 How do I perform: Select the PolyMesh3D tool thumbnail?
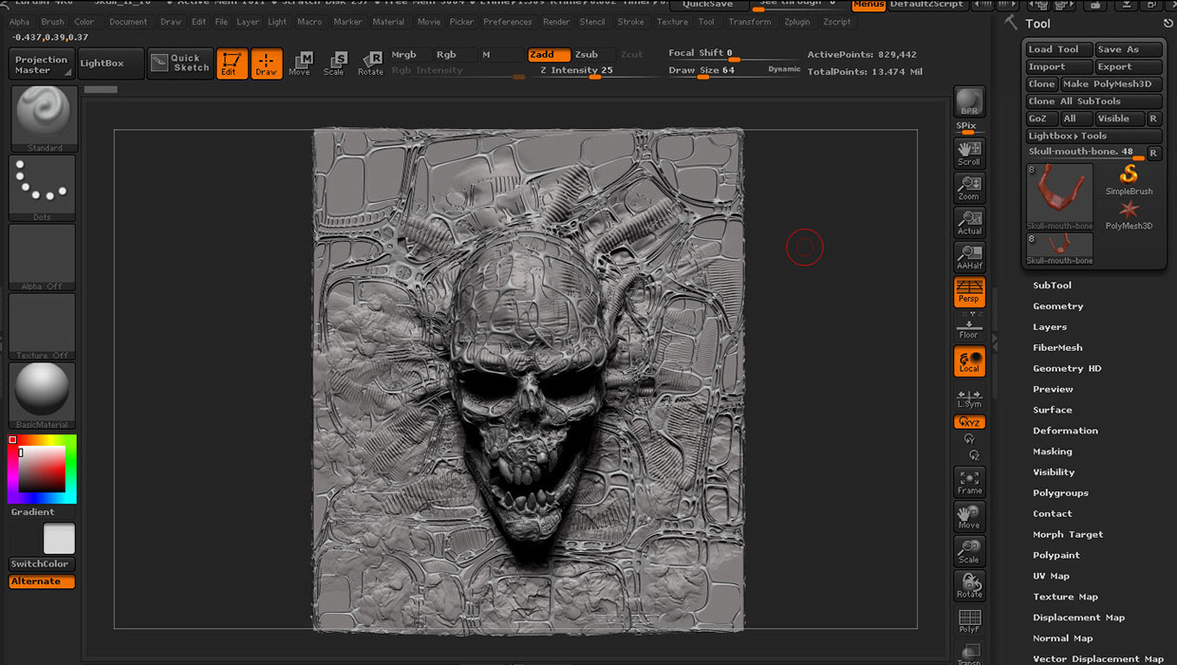[x=1129, y=212]
